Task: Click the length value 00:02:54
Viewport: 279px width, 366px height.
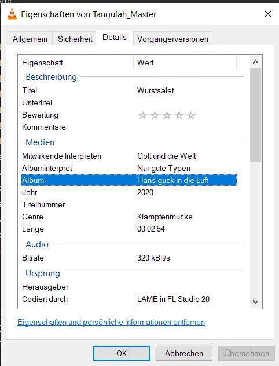Action: click(151, 229)
